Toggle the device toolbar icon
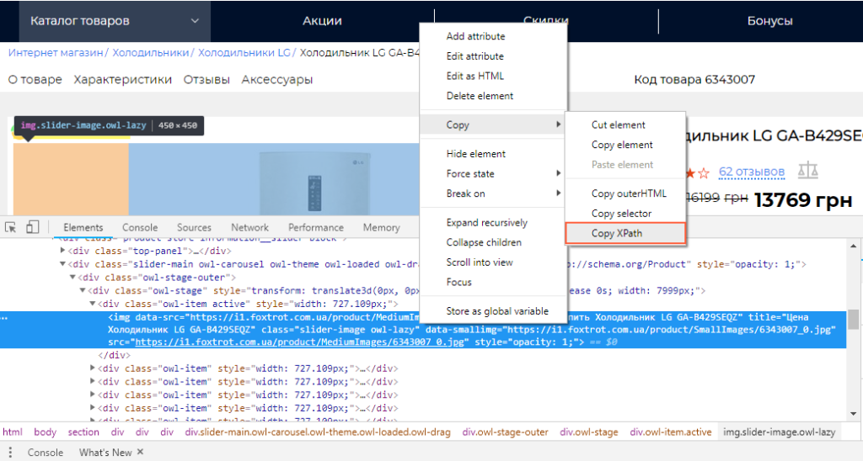Viewport: 863px width, 461px height. click(32, 227)
